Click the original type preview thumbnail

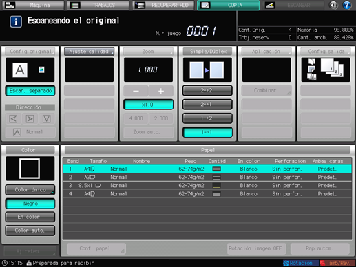point(30,70)
